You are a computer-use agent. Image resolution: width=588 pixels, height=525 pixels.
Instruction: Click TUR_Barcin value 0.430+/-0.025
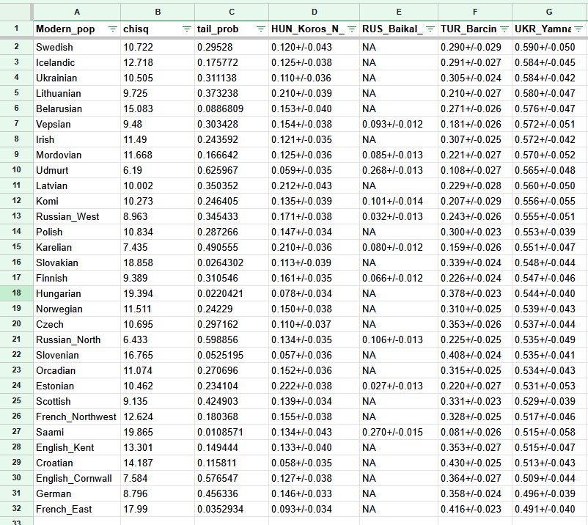475,463
